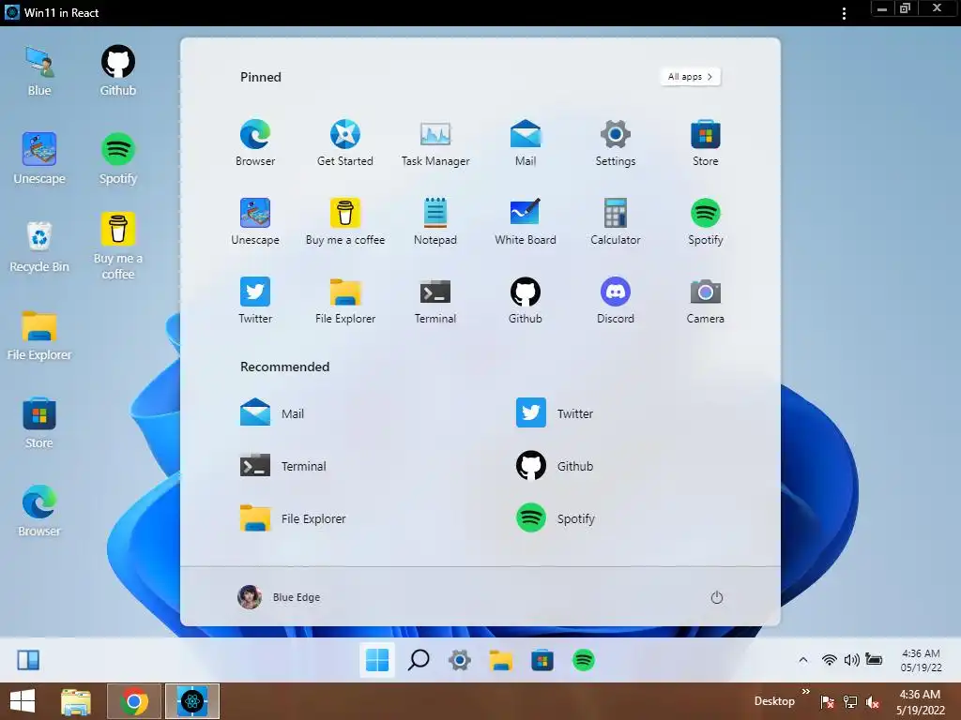
Task: Click the power icon in Start menu
Action: (716, 597)
